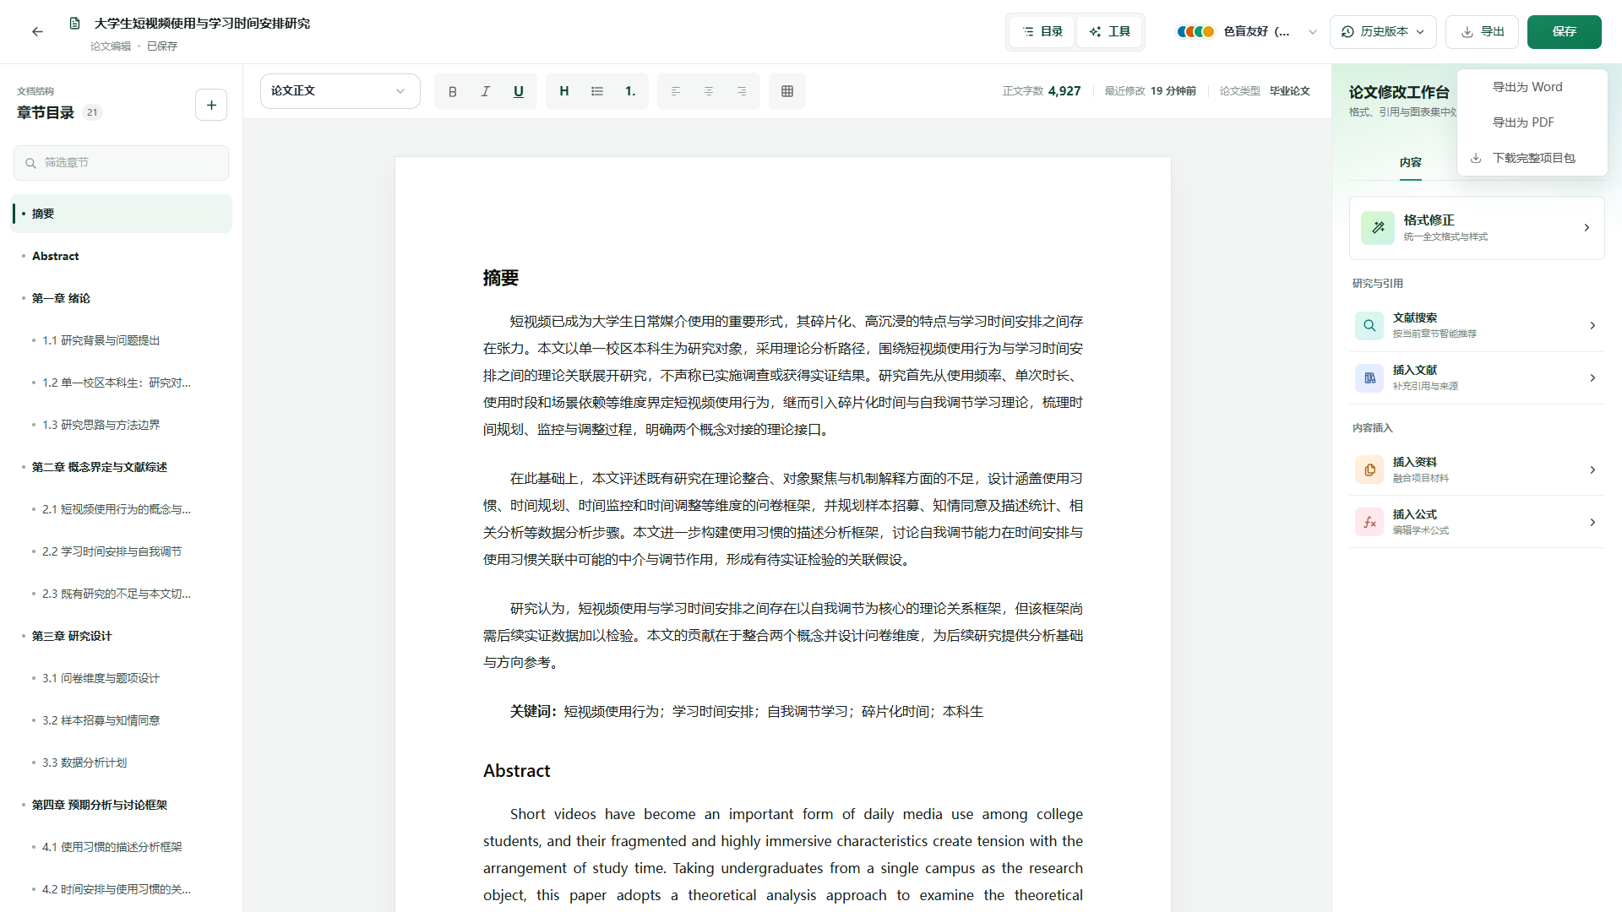This screenshot has height=912, width=1622.
Task: Expand the 插入文献 chevron arrow
Action: [1592, 378]
